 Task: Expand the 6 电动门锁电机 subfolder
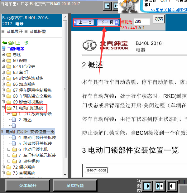pos(9,149)
